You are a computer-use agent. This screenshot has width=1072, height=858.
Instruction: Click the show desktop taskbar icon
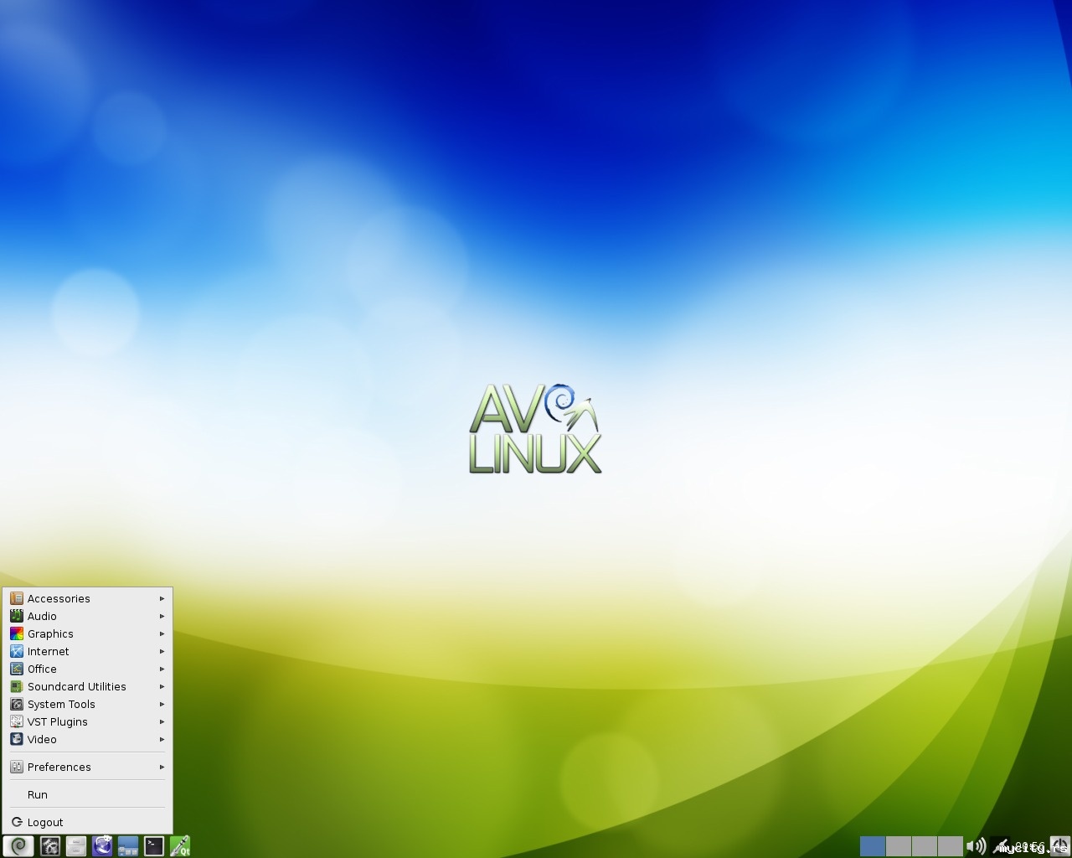click(128, 846)
